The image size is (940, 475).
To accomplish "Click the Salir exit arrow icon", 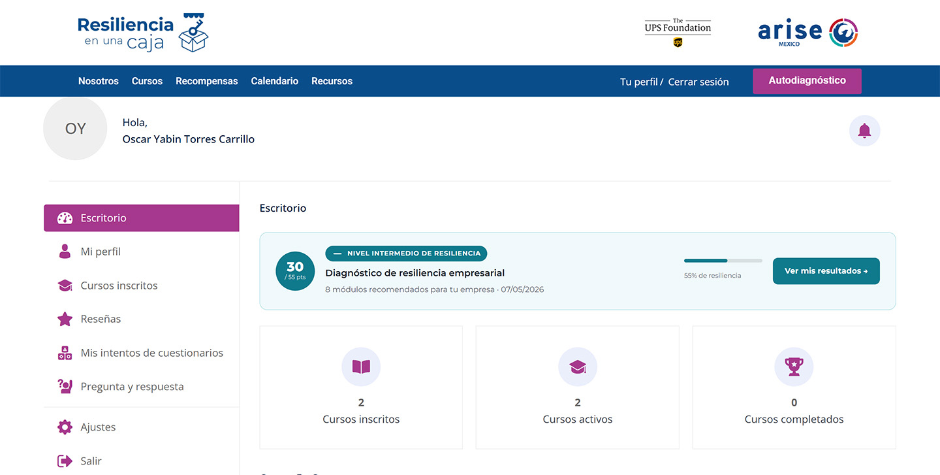I will 65,461.
